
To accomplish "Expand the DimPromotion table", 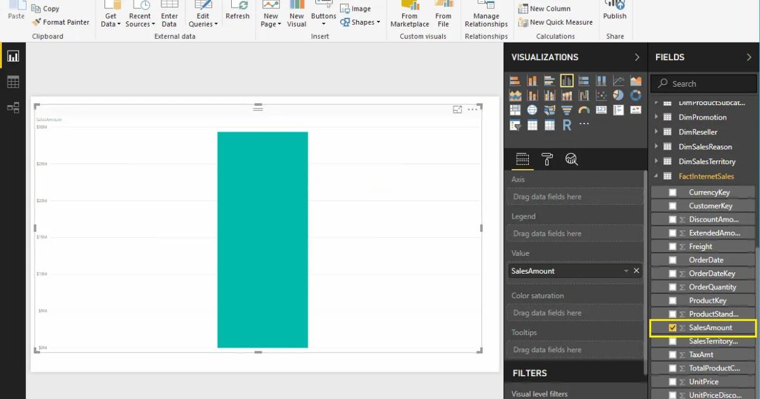I will click(x=657, y=117).
